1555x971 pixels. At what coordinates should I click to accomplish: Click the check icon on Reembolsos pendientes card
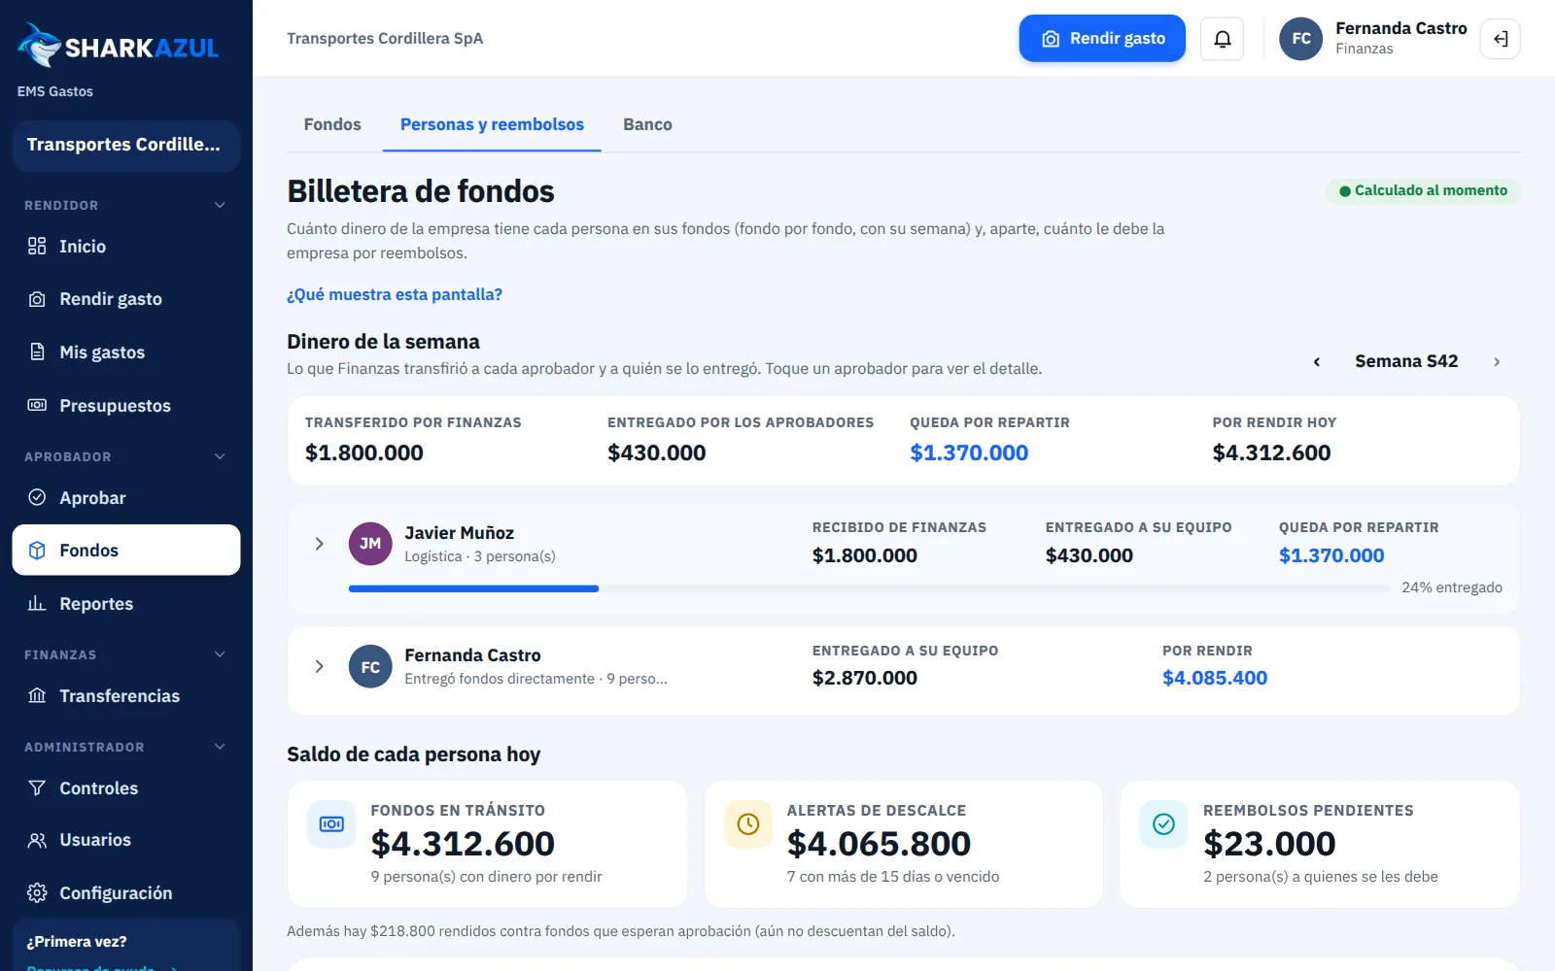[x=1163, y=824]
